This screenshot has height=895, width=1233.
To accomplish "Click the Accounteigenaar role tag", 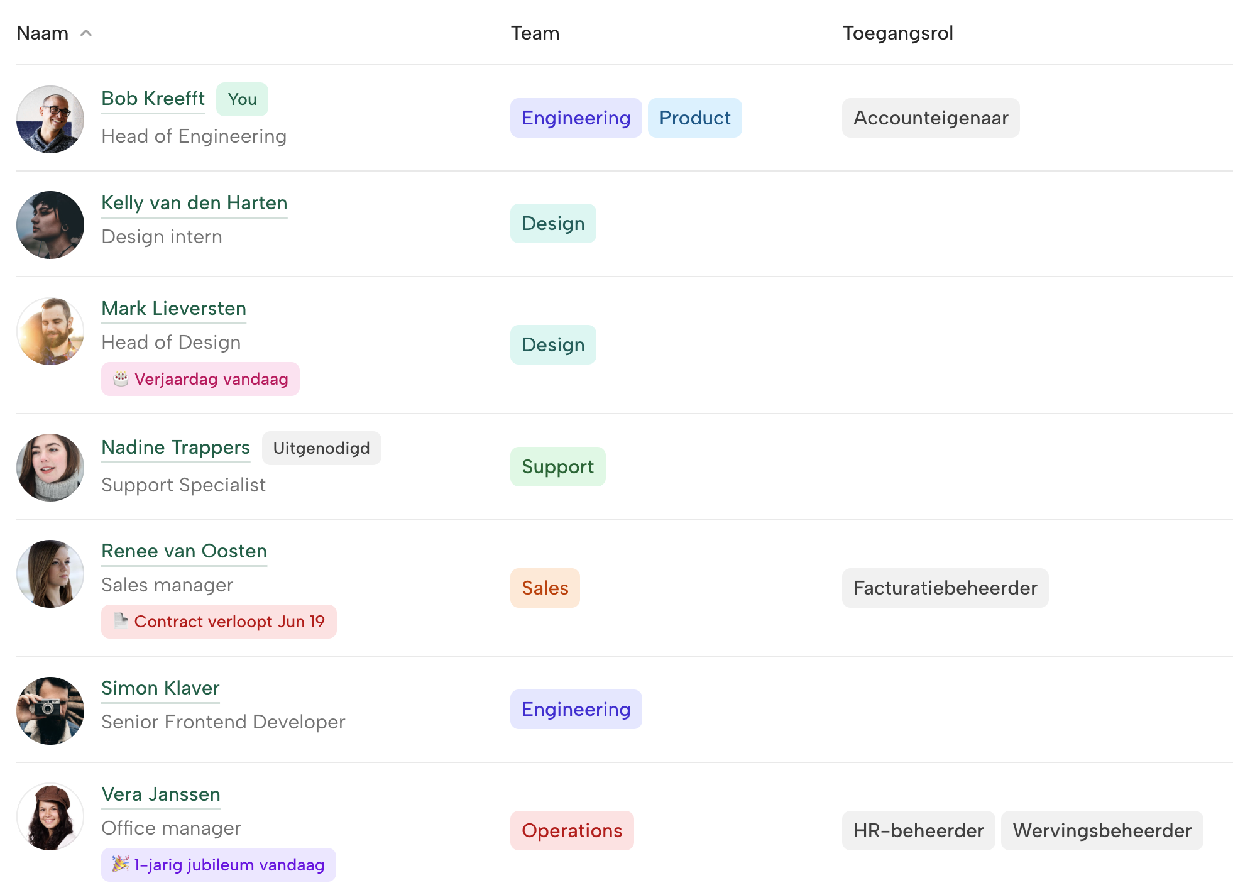I will pyautogui.click(x=931, y=118).
